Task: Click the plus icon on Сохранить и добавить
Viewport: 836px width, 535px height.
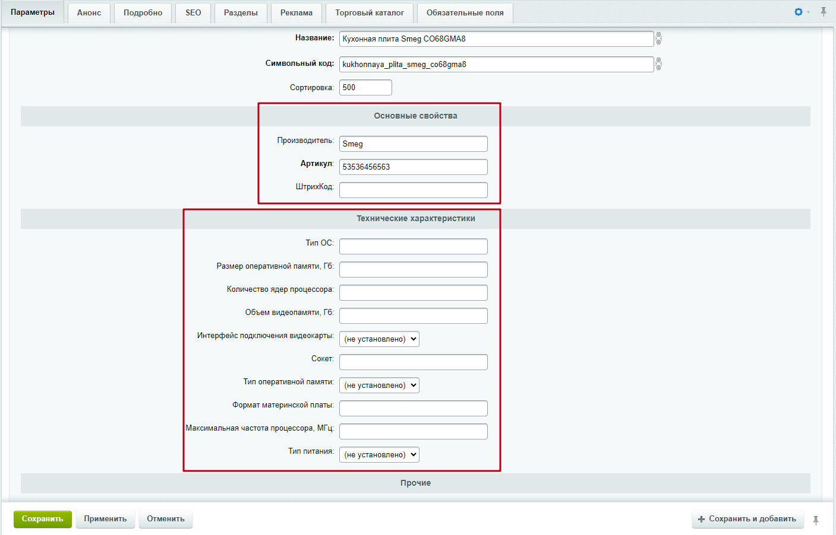Action: point(701,519)
